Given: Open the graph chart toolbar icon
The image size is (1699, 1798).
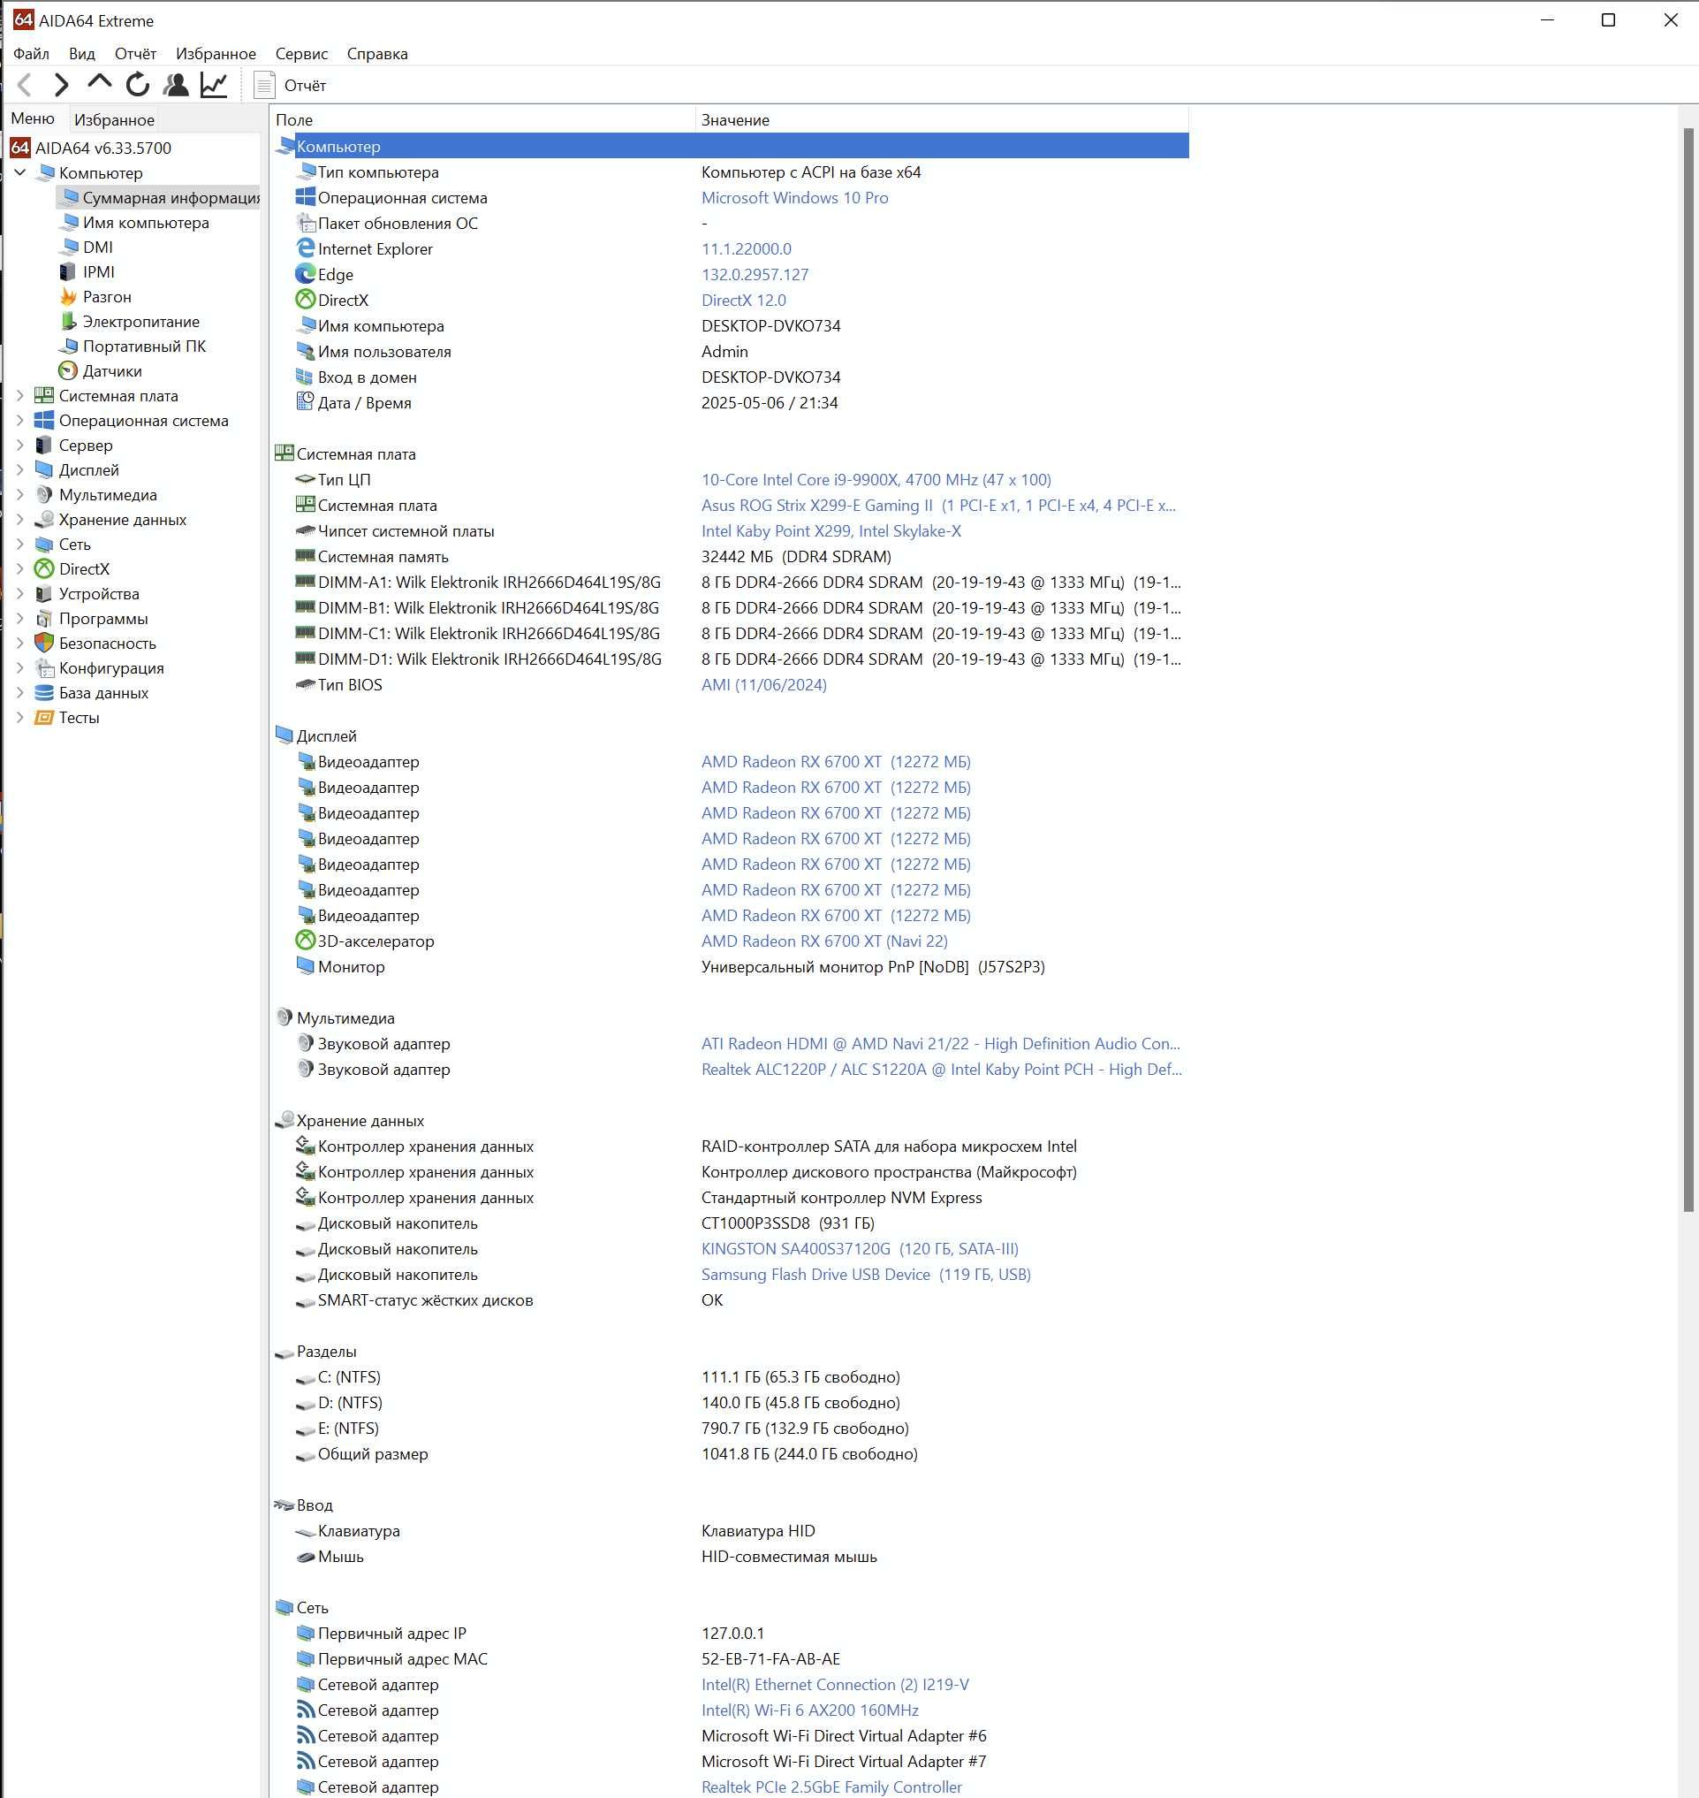Looking at the screenshot, I should pyautogui.click(x=214, y=84).
